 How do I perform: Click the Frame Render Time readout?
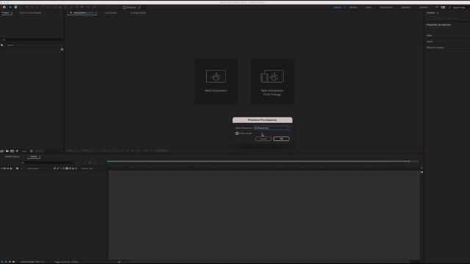[x=33, y=262]
